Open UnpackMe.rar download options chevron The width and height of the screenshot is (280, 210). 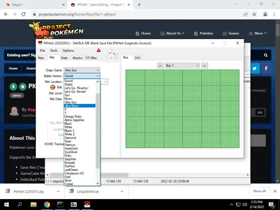pyautogui.click(x=122, y=191)
